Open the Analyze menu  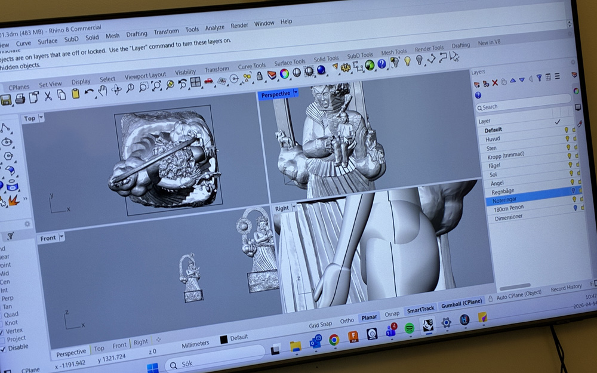tap(215, 27)
